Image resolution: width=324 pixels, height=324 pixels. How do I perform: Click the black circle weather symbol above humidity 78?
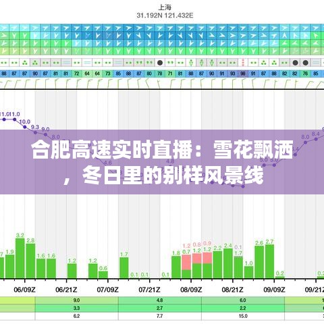pyautogui.click(x=160, y=63)
